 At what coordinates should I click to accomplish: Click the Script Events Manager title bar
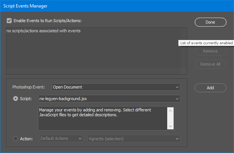pos(112,6)
